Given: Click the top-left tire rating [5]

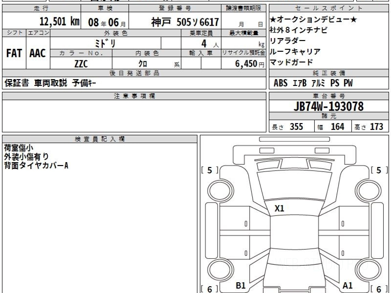Looking at the screenshot, I should tap(209, 170).
